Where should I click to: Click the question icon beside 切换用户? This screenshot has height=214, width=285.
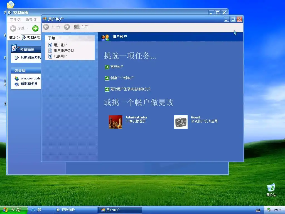point(50,56)
